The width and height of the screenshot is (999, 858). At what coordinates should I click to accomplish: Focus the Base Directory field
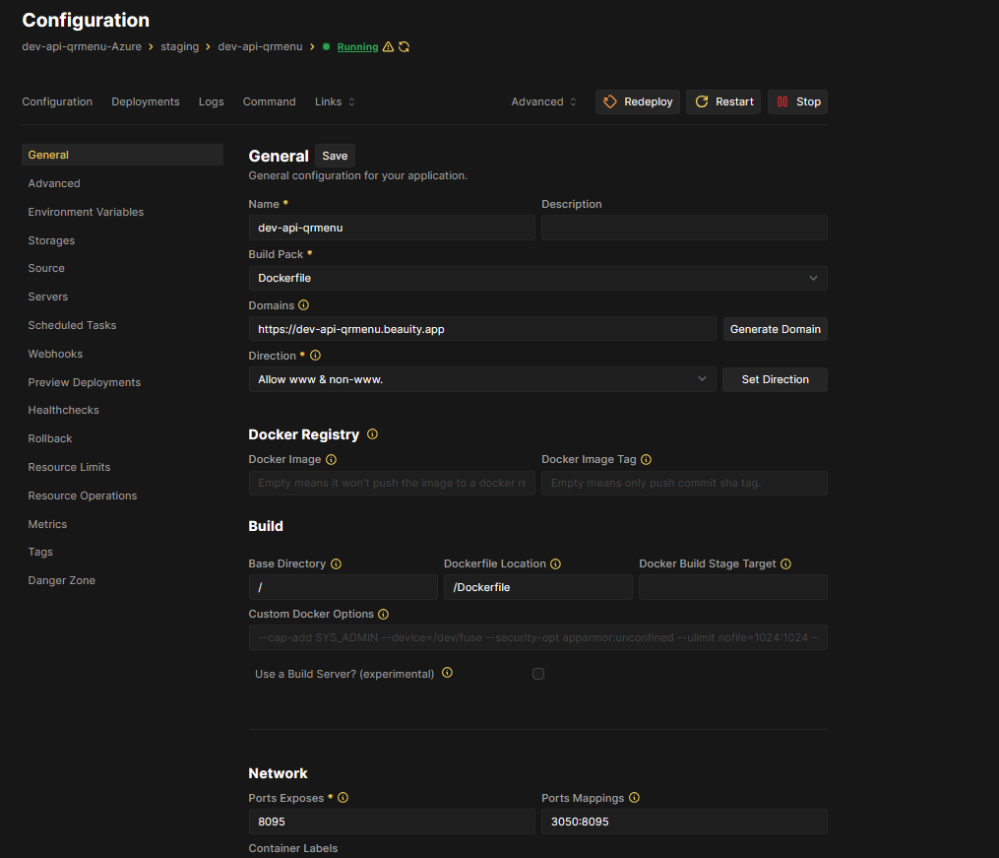click(343, 587)
